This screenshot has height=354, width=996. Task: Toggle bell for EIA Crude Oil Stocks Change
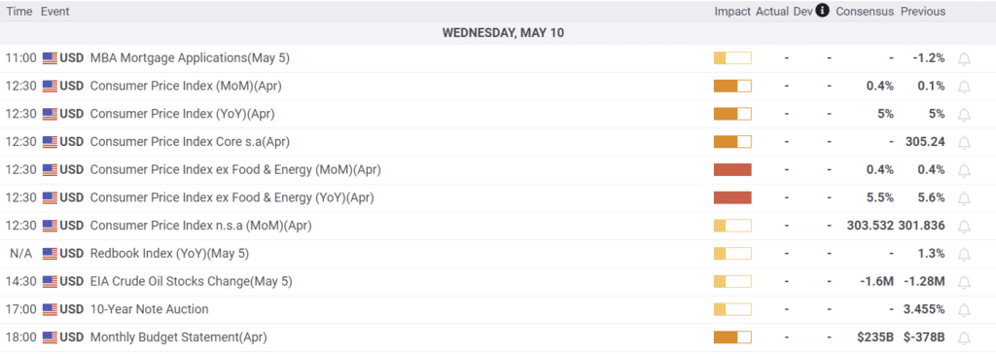click(x=964, y=282)
